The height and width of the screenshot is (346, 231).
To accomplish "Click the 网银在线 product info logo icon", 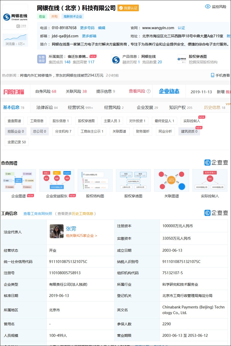I will [x=116, y=60].
